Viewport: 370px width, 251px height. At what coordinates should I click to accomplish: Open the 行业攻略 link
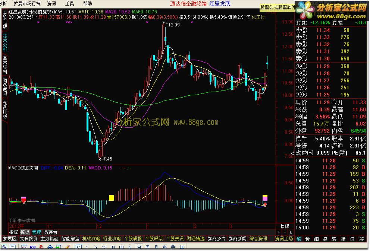pyautogui.click(x=112, y=239)
